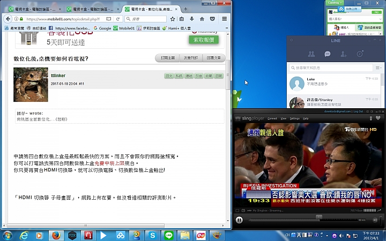Open the Hami+ bookmark
This screenshot has height=241, width=386.
[176, 28]
